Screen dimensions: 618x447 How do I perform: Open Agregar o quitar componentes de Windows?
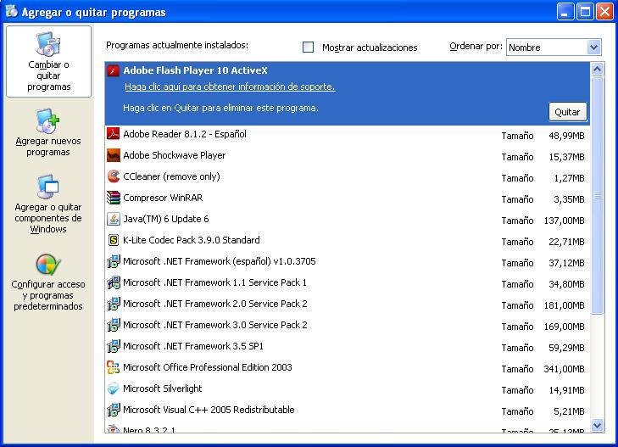coord(48,204)
